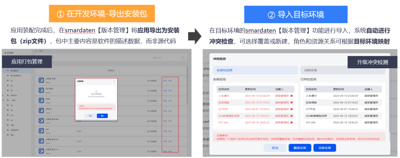This screenshot has width=400, height=158.
Task: Click the 更新时间 header in 安装应用 table
Action: [250, 89]
